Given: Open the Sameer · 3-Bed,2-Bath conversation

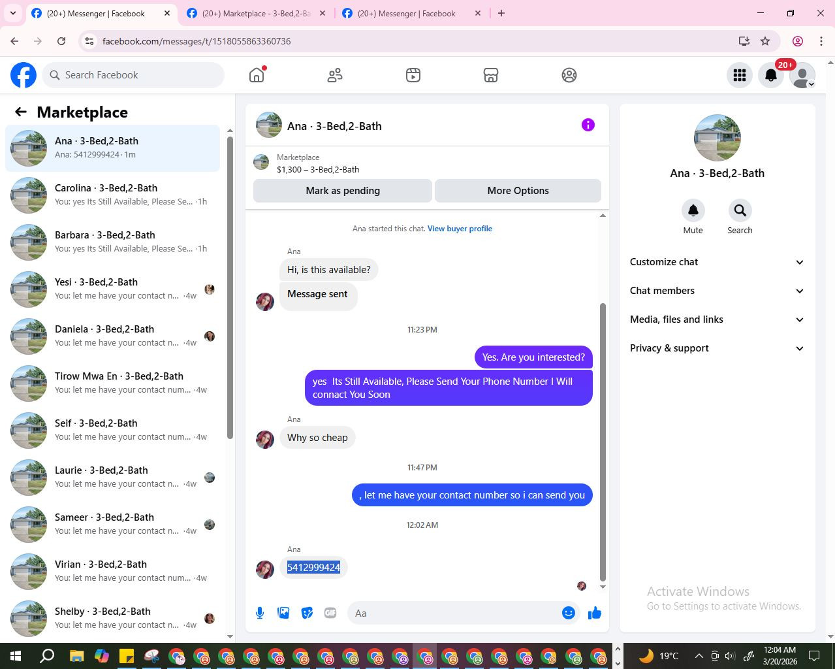Looking at the screenshot, I should pyautogui.click(x=112, y=525).
